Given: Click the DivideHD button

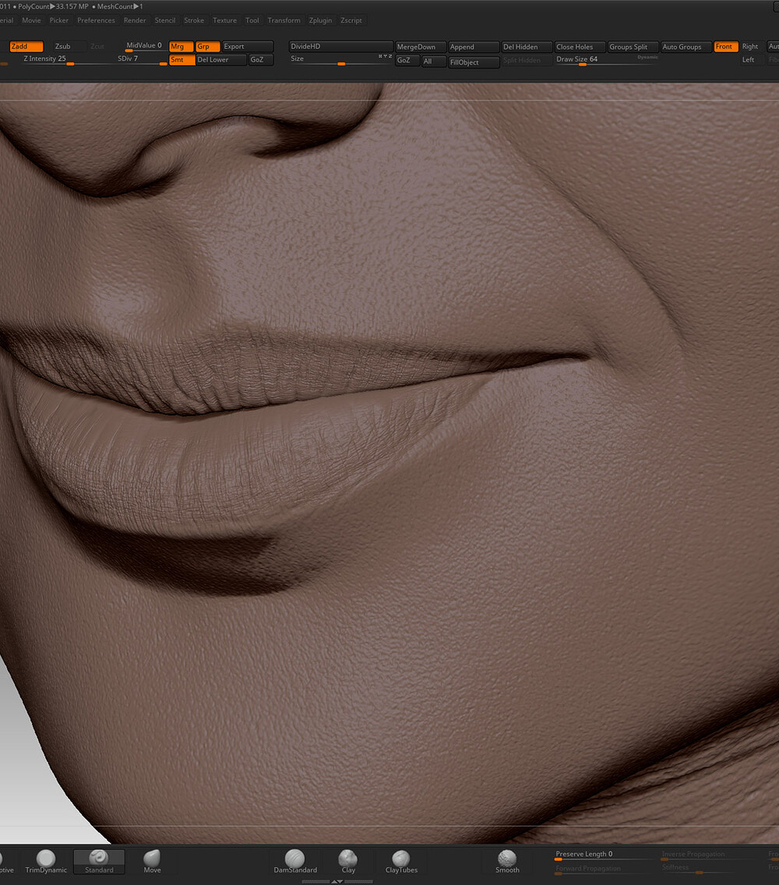Looking at the screenshot, I should pos(340,46).
